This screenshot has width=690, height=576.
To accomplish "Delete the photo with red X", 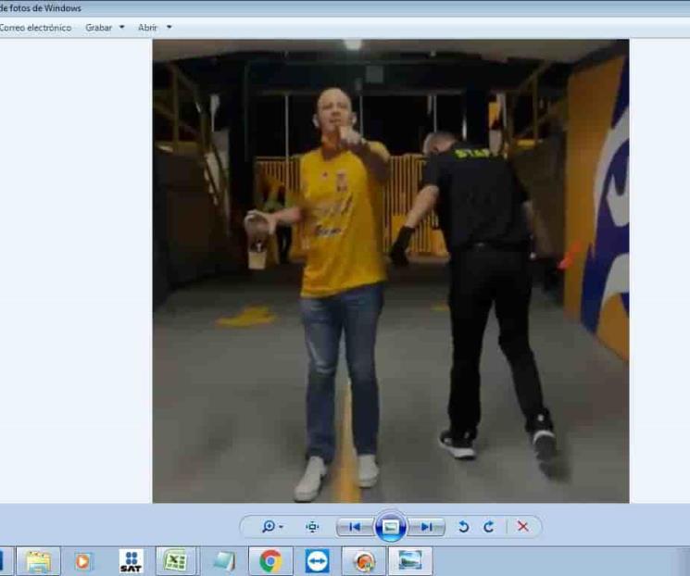I will pos(522,526).
